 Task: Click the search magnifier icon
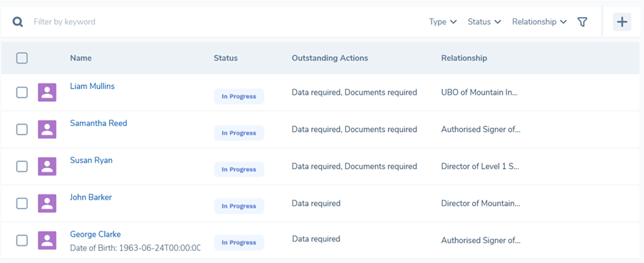18,22
